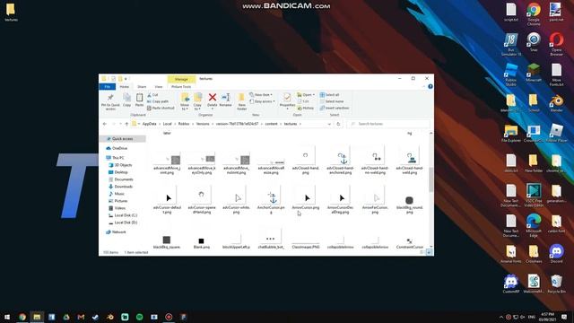Select Downloads in navigation pane

[124, 187]
